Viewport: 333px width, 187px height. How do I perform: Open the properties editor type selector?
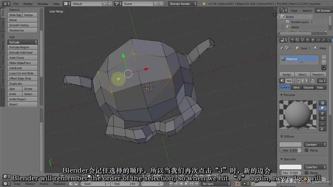[x=283, y=40]
